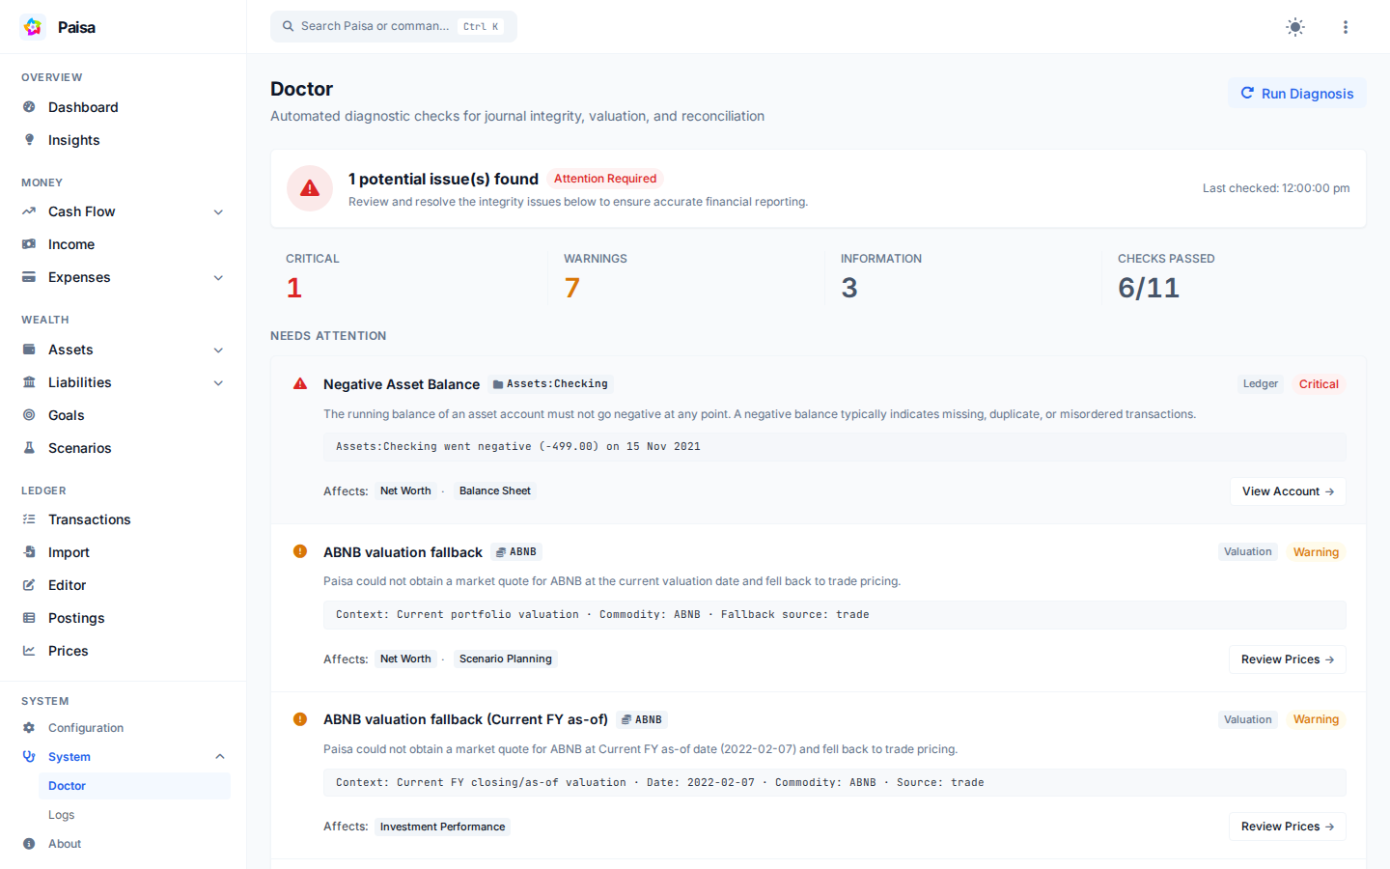
Task: Focus the Search Paisa input field
Action: pos(394,26)
